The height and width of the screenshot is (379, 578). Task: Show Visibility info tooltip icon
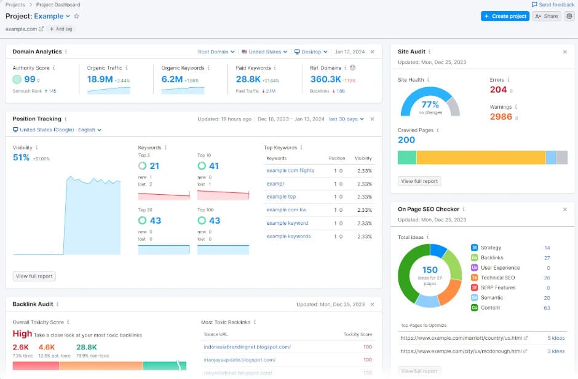coord(36,147)
